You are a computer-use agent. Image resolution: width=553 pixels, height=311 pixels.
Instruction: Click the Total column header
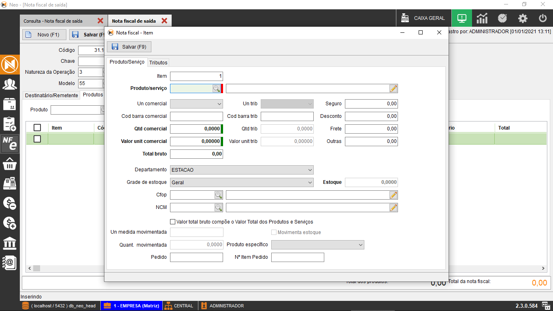click(x=520, y=128)
